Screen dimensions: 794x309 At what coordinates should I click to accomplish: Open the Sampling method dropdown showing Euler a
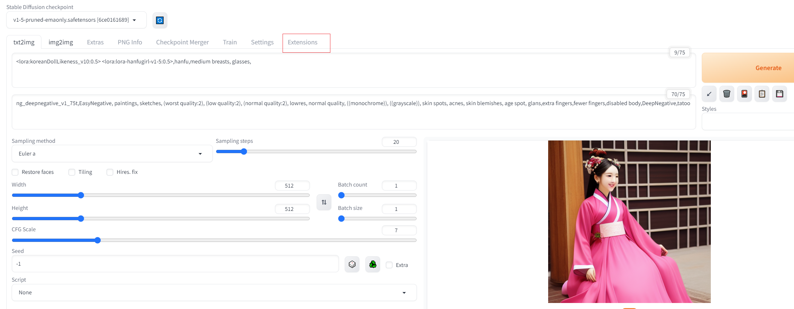[112, 153]
